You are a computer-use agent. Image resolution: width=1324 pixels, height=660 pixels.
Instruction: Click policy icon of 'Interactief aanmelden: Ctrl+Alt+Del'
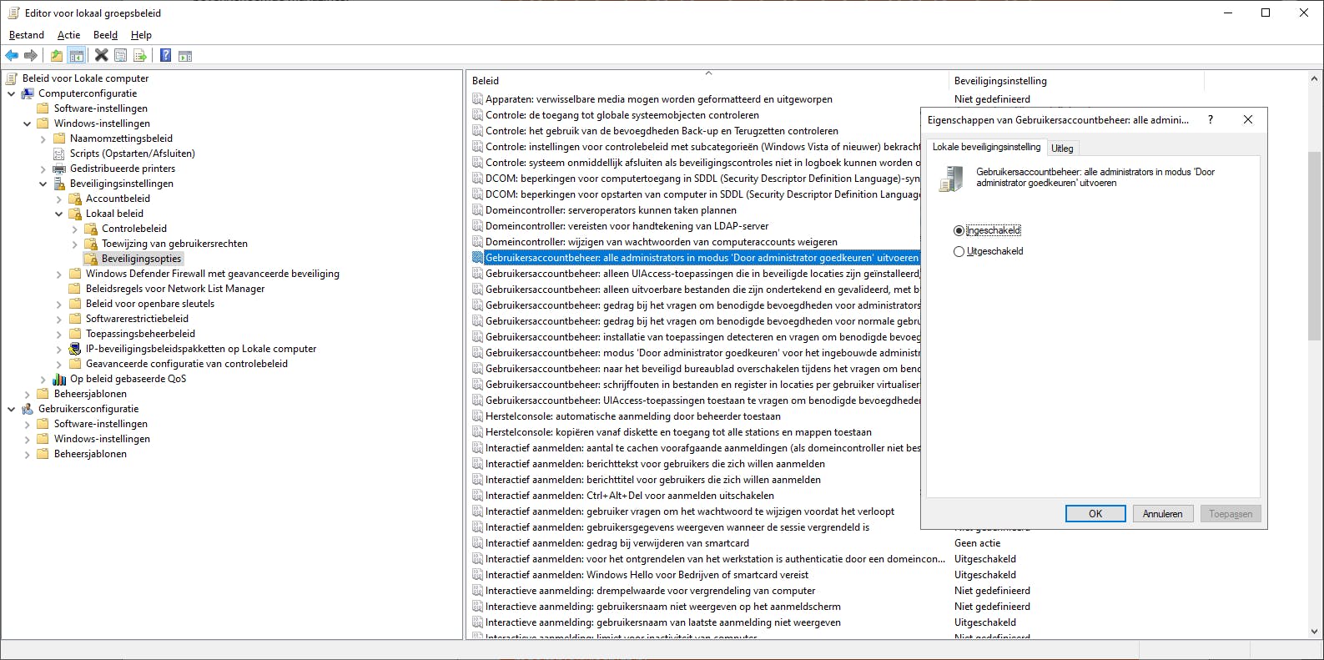(477, 496)
